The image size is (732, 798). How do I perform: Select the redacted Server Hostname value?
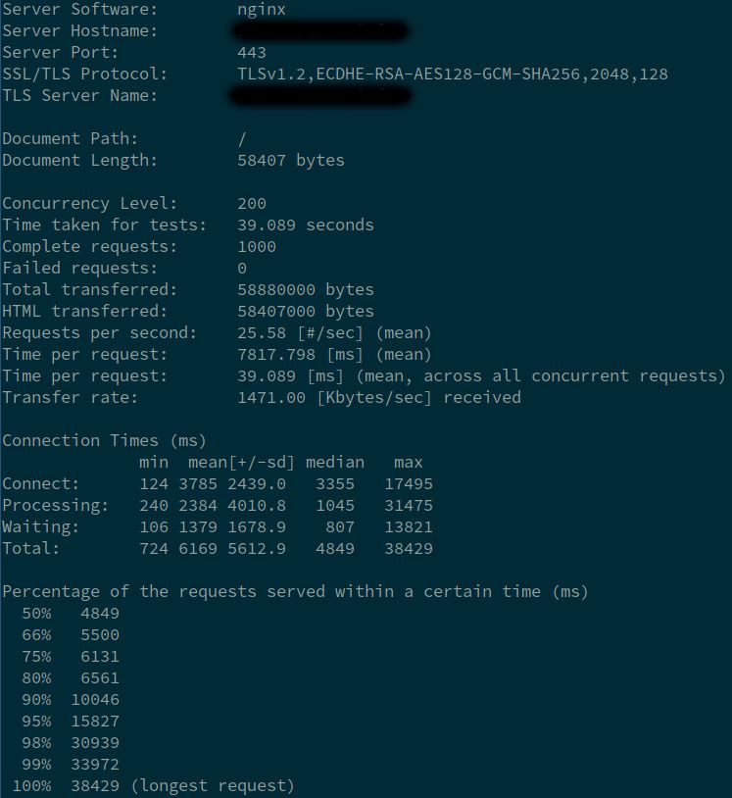(320, 31)
